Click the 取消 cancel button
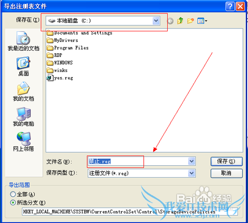248x223 pixels. point(227,173)
